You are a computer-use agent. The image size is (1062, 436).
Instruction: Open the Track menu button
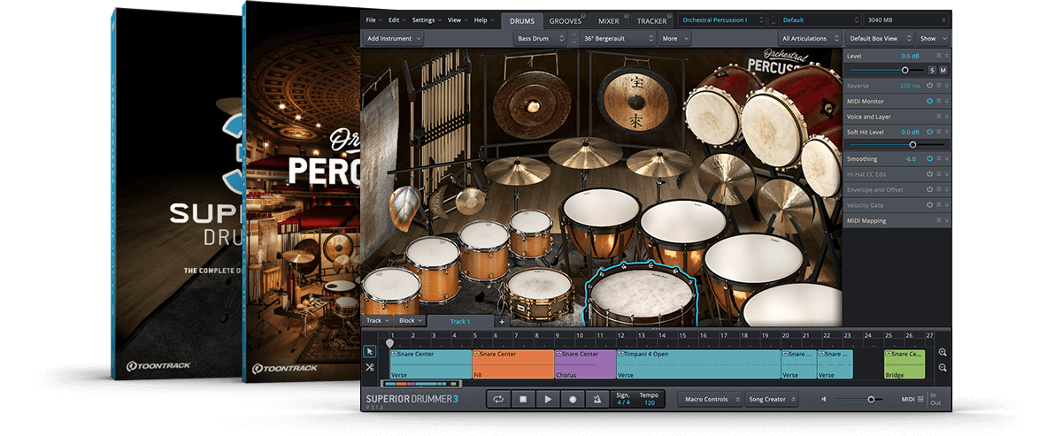(x=377, y=321)
